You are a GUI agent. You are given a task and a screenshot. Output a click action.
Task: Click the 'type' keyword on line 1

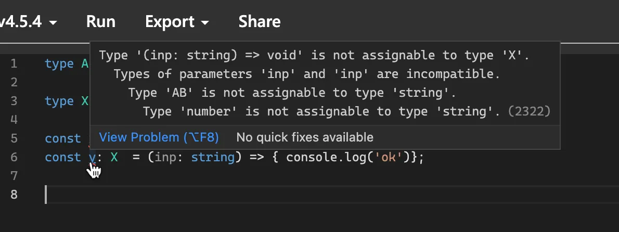59,64
